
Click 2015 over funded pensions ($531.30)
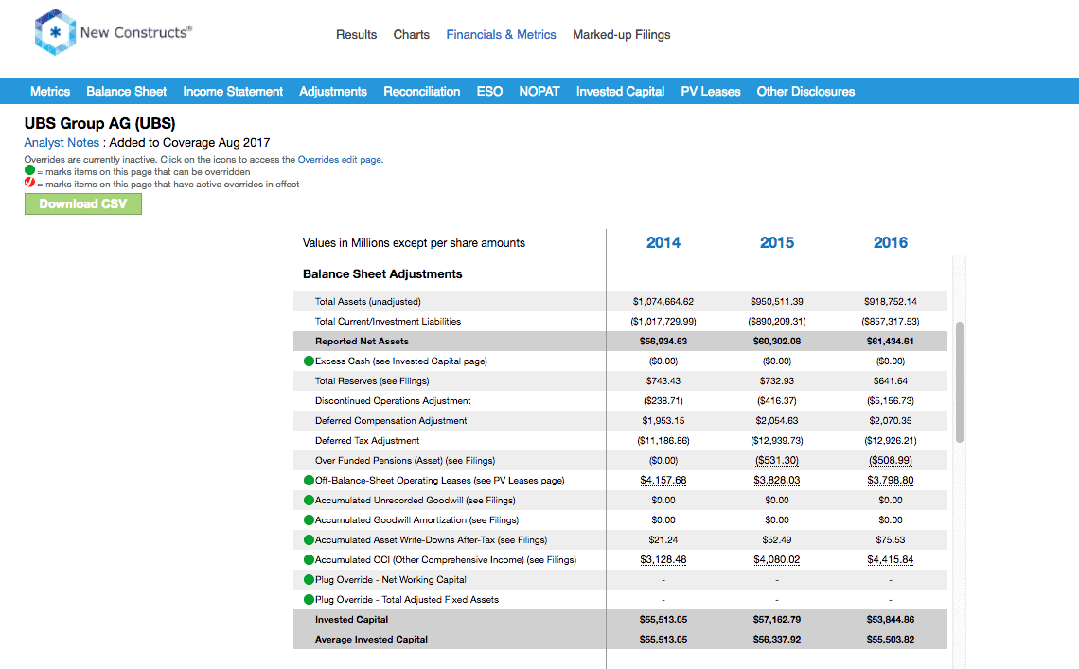coord(777,461)
